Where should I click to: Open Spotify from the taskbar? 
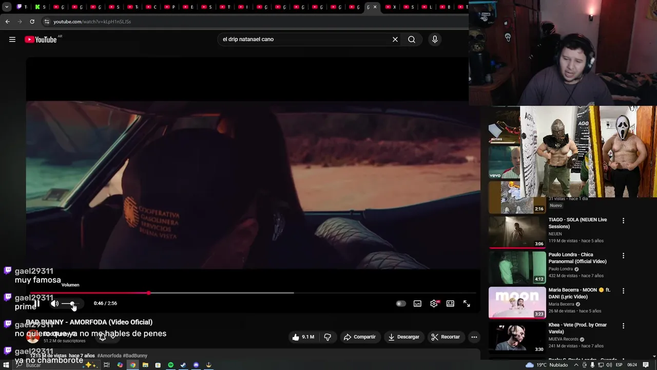pyautogui.click(x=171, y=365)
